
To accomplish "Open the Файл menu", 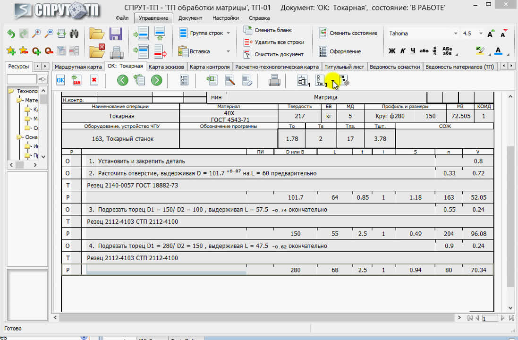I will pos(122,18).
